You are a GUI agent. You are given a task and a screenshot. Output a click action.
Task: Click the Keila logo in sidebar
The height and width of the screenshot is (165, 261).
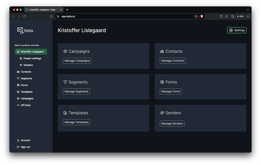tap(25, 30)
